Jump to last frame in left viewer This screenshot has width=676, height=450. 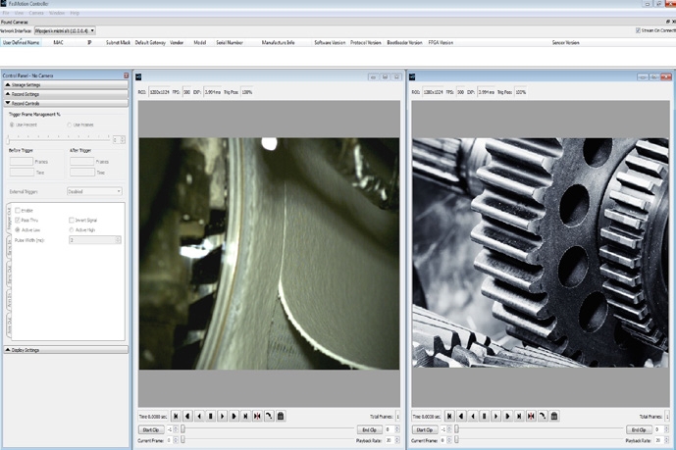click(x=245, y=416)
